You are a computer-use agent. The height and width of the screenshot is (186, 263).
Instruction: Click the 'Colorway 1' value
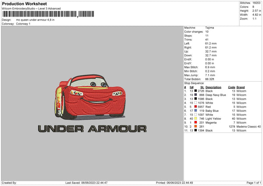point(23,24)
